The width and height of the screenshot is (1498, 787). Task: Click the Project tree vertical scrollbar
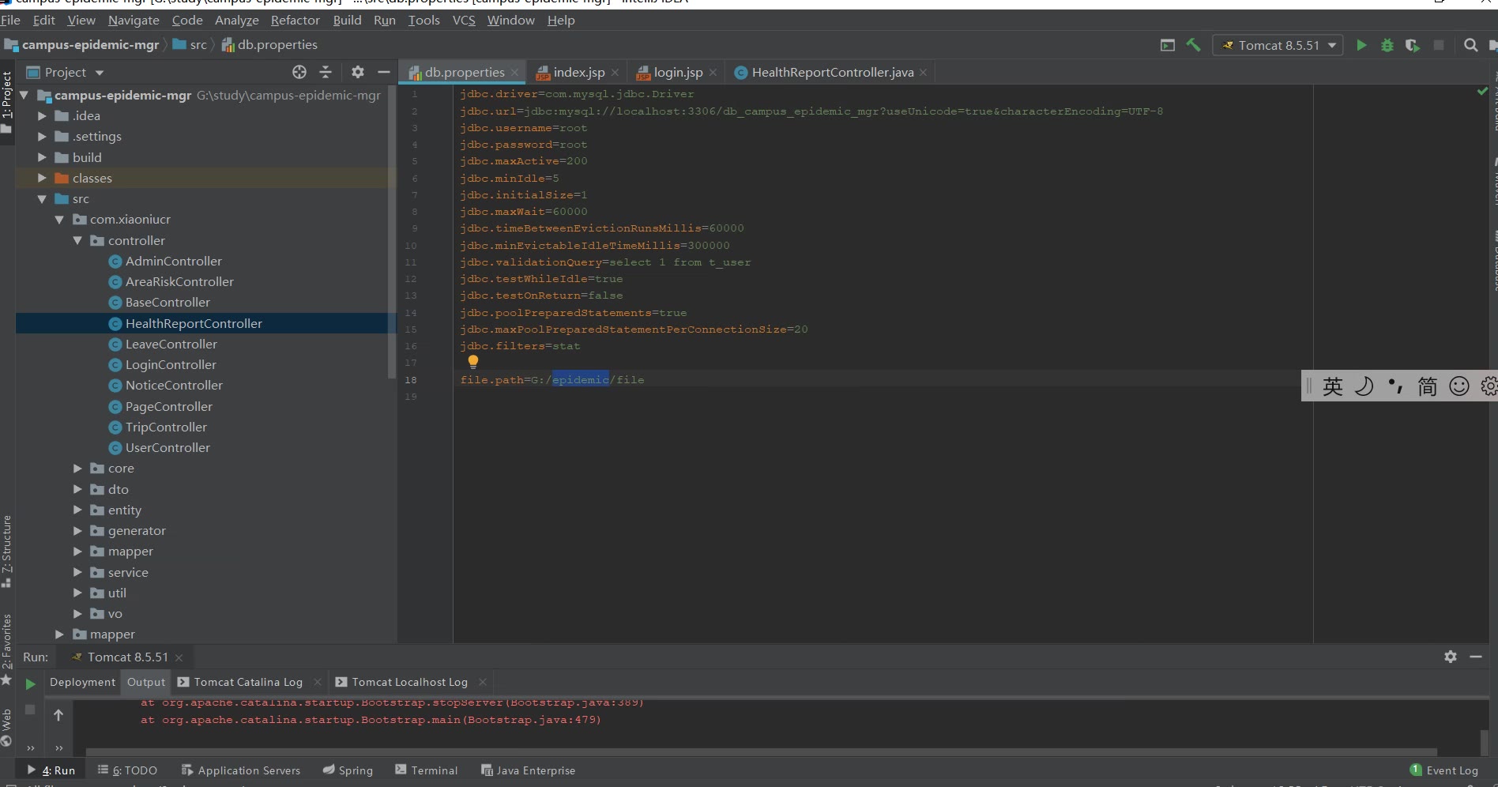pyautogui.click(x=391, y=232)
